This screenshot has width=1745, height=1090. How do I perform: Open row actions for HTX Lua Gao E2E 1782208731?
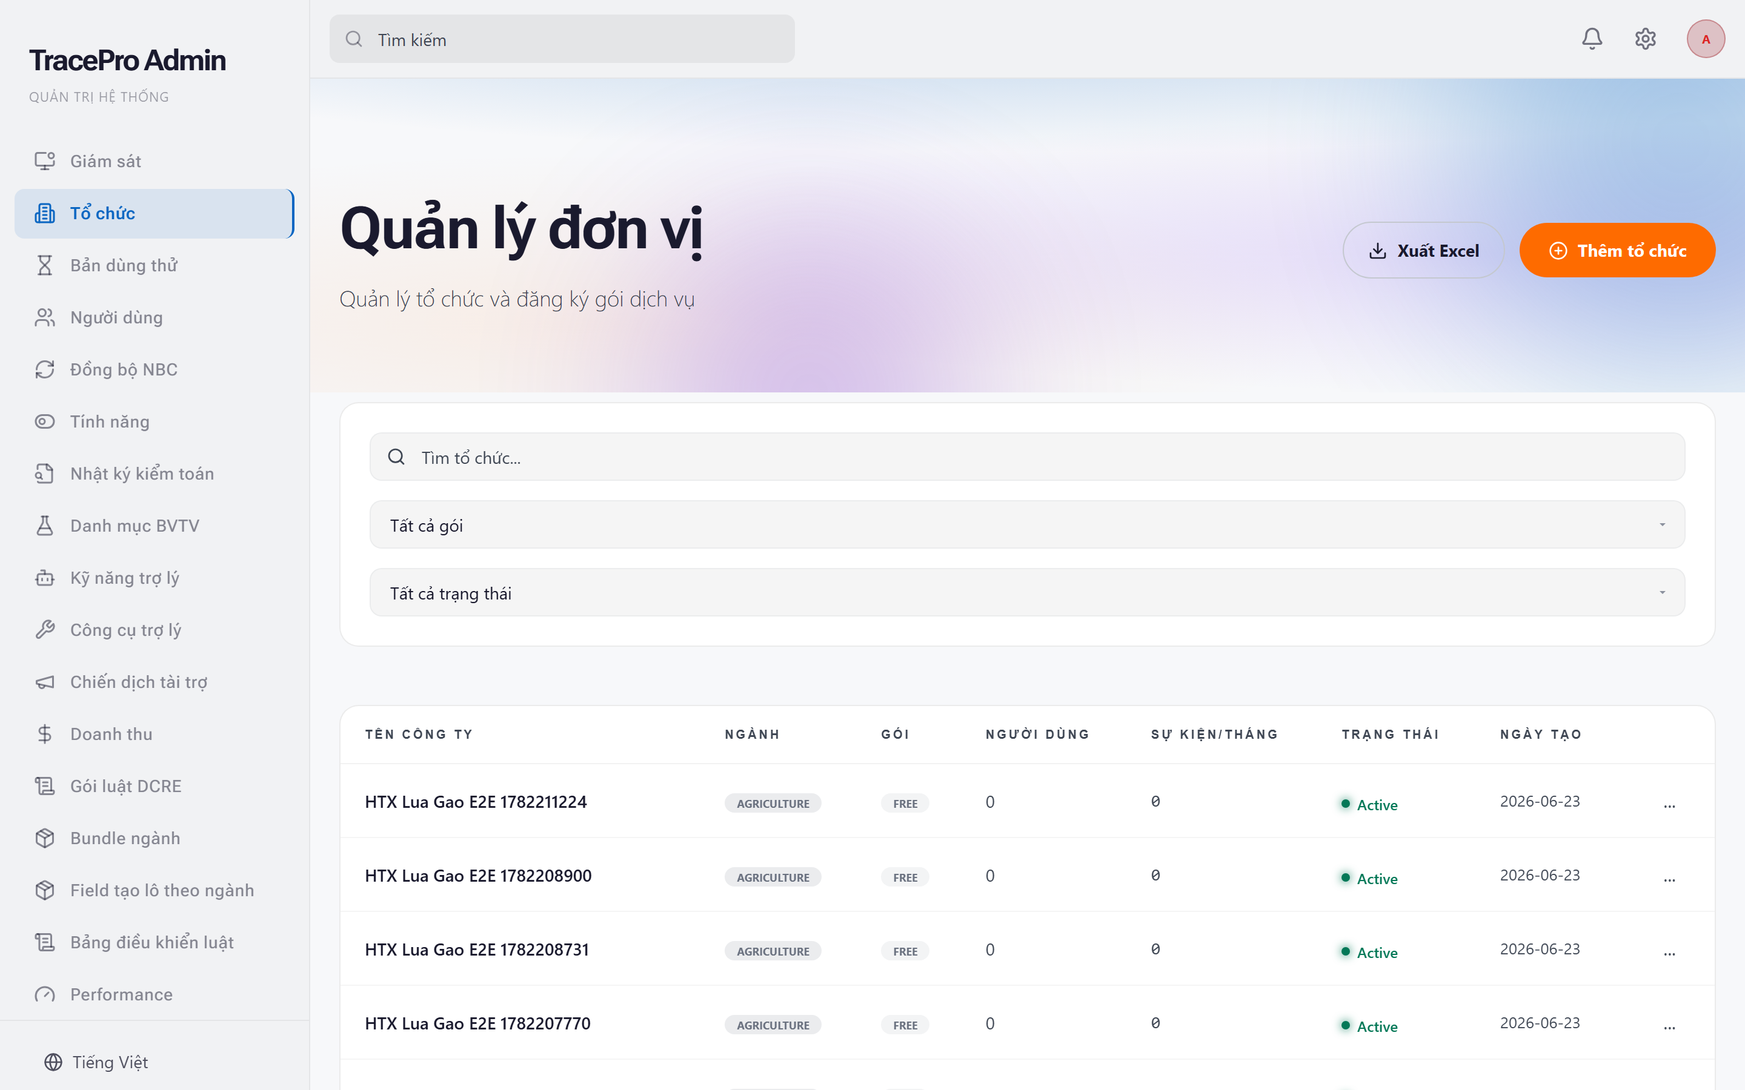coord(1669,953)
